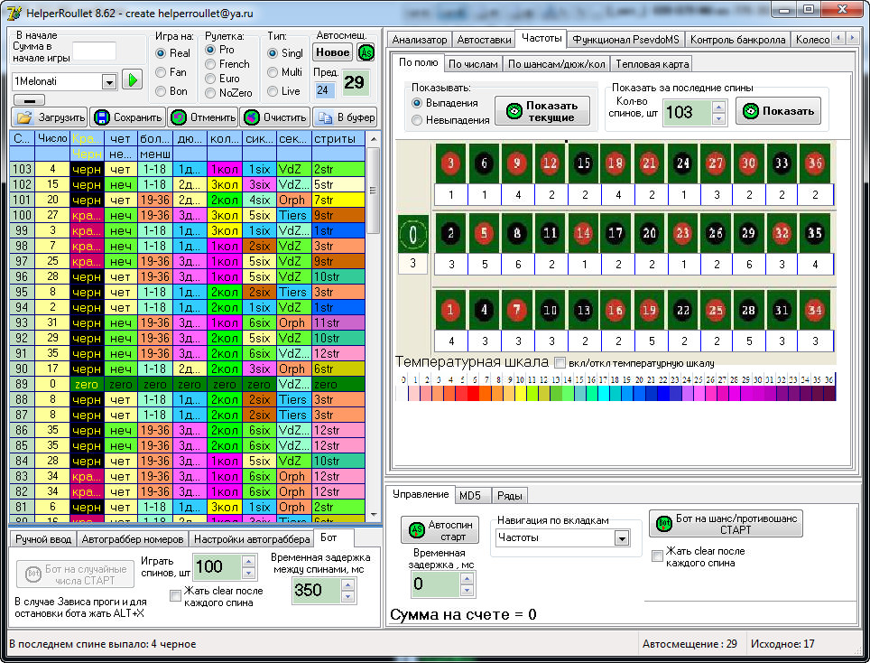Copy to clipboard with В буфер
The height and width of the screenshot is (663, 870).
tap(345, 117)
